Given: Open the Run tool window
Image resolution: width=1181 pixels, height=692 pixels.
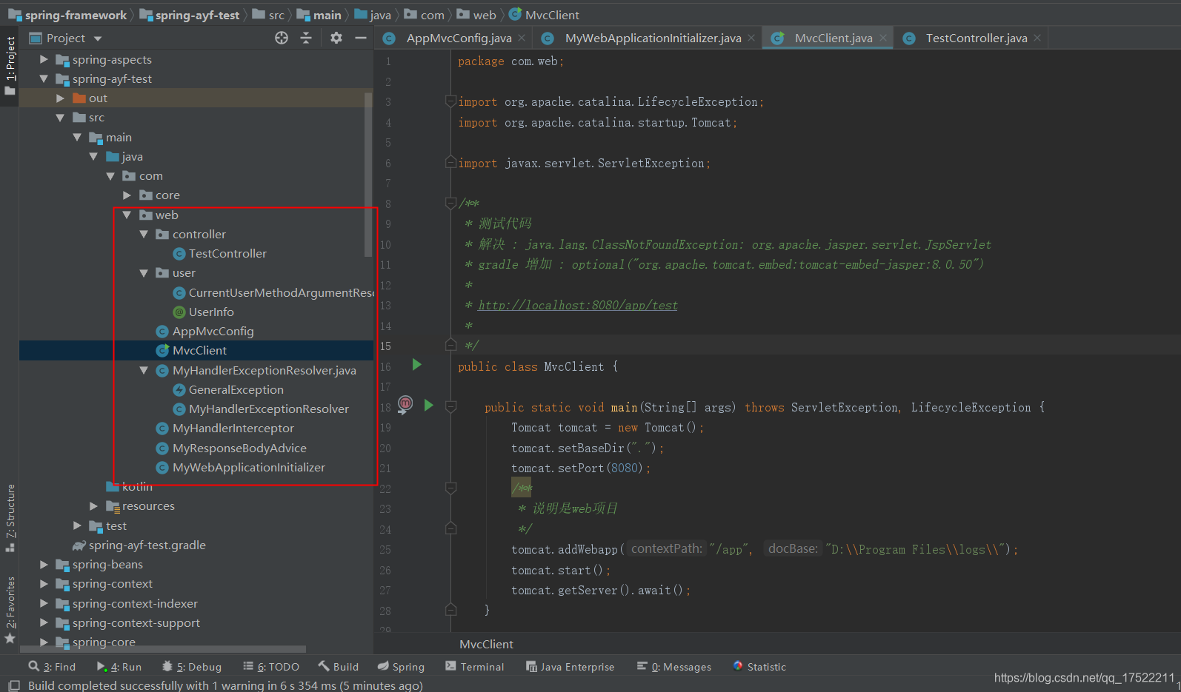Looking at the screenshot, I should [119, 666].
